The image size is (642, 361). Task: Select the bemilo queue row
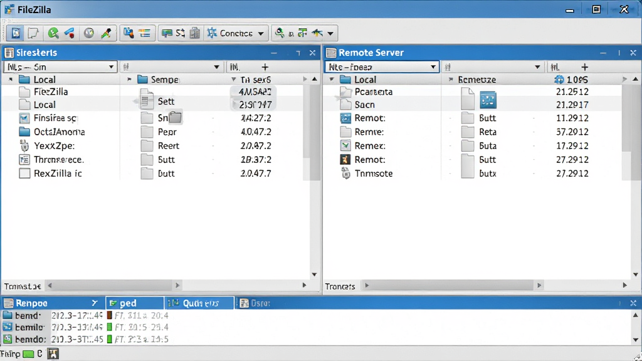click(x=86, y=327)
